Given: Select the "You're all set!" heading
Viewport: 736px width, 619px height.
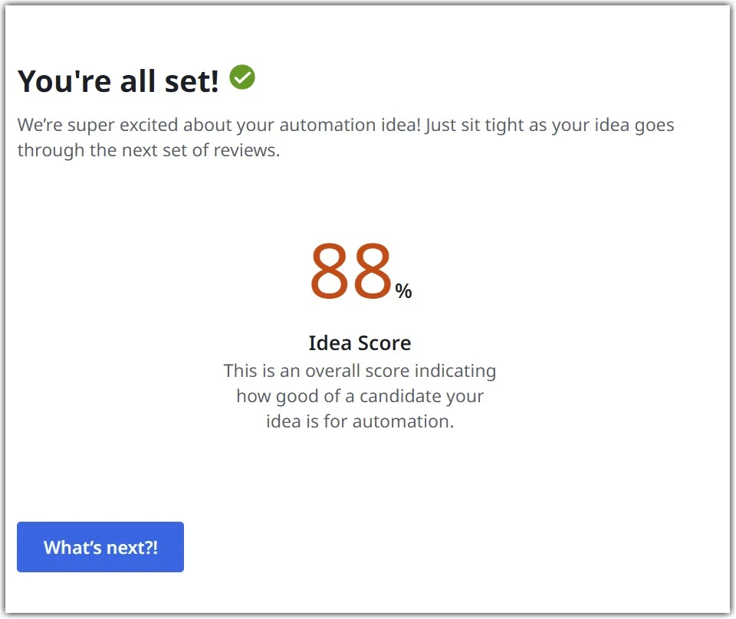Looking at the screenshot, I should click(x=118, y=81).
